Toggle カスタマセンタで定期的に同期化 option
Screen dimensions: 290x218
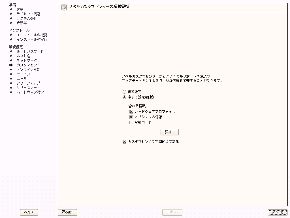coord(124,142)
